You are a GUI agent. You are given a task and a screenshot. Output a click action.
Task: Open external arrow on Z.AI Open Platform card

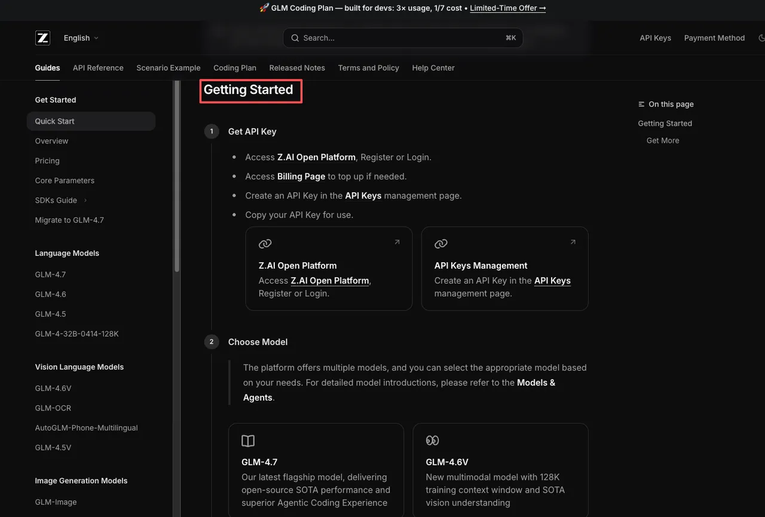click(397, 242)
